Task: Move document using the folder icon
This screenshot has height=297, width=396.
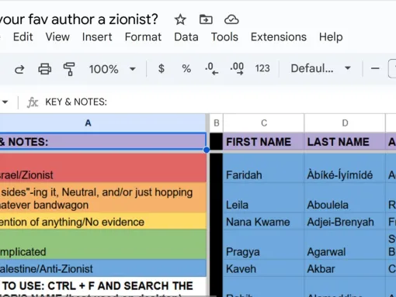Action: [206, 19]
